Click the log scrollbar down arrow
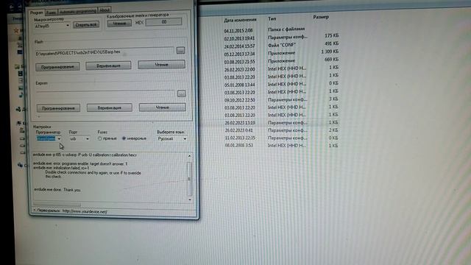Viewport: 471px width, 265px height. (190, 199)
